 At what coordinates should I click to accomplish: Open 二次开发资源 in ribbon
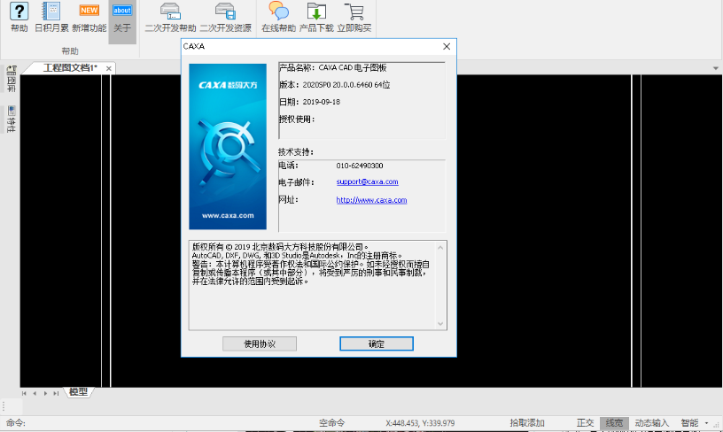tap(225, 18)
